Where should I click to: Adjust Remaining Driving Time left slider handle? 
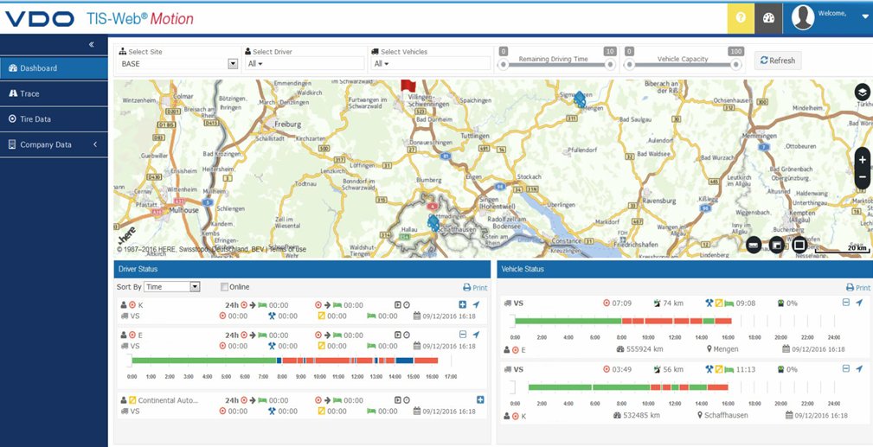coord(504,65)
